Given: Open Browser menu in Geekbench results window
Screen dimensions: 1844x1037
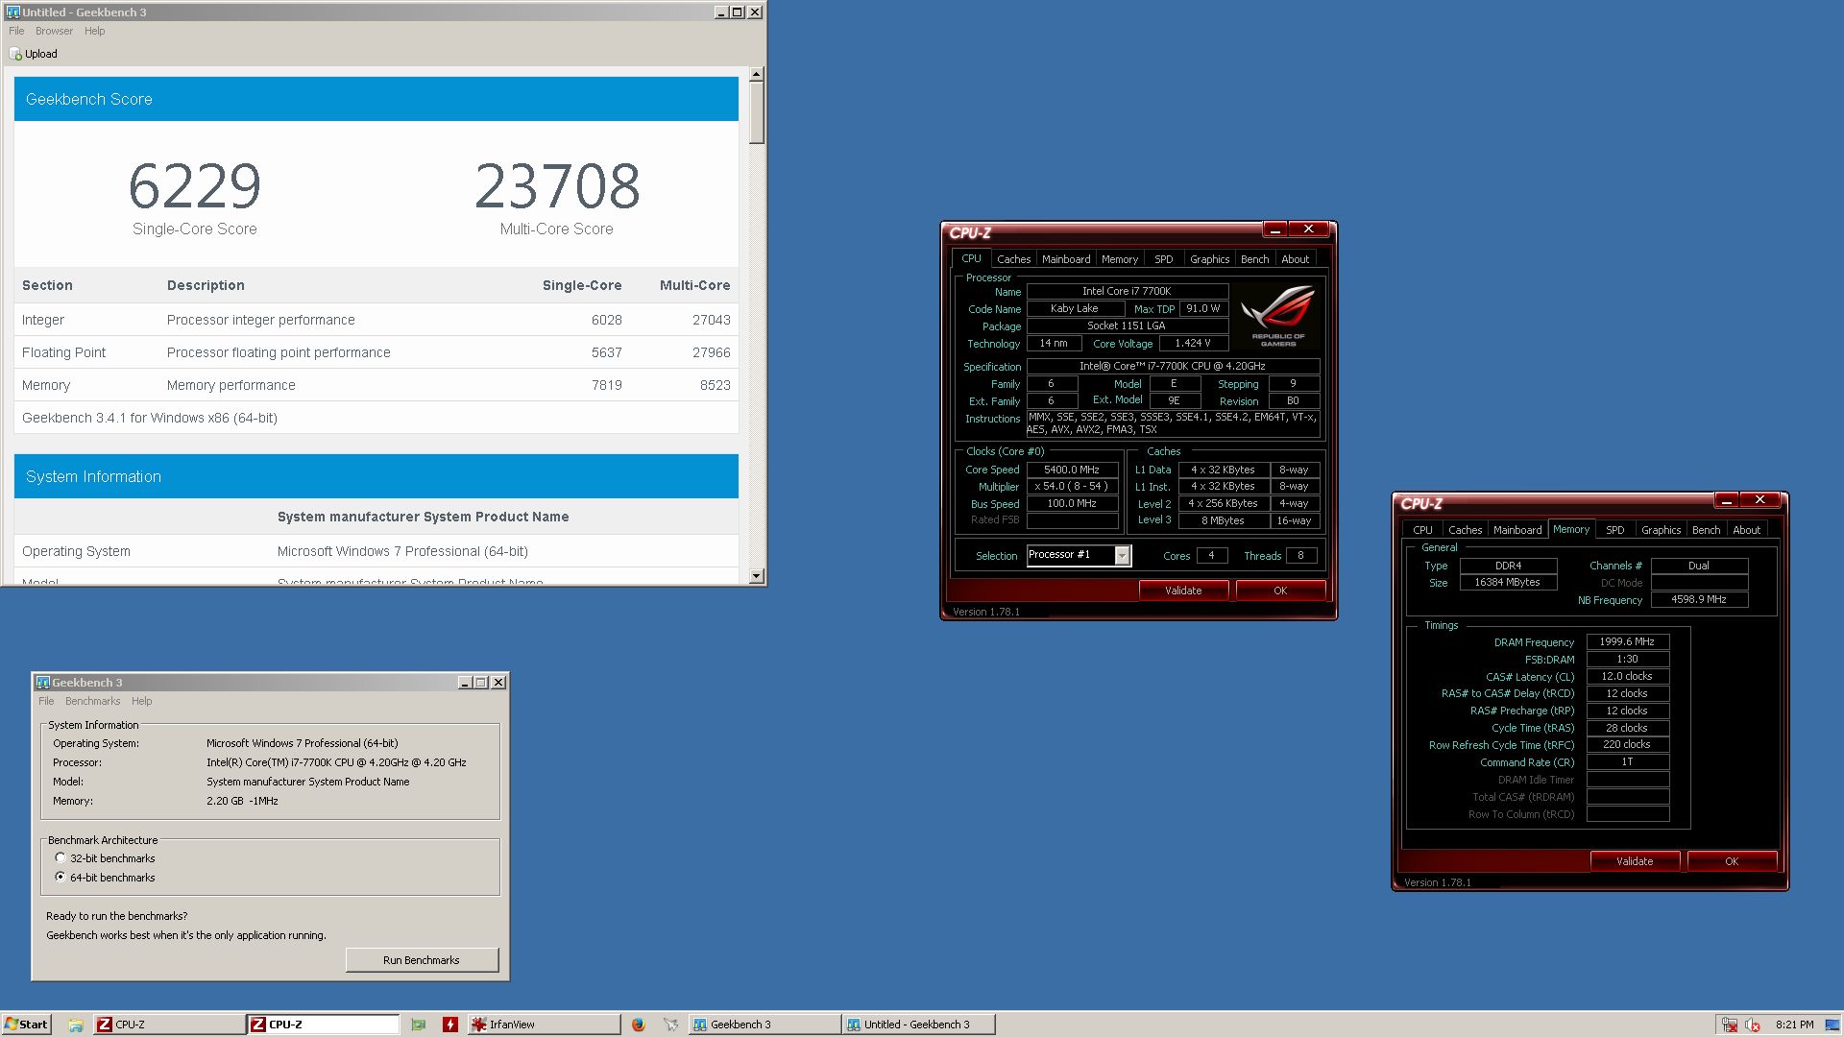Looking at the screenshot, I should (x=54, y=31).
